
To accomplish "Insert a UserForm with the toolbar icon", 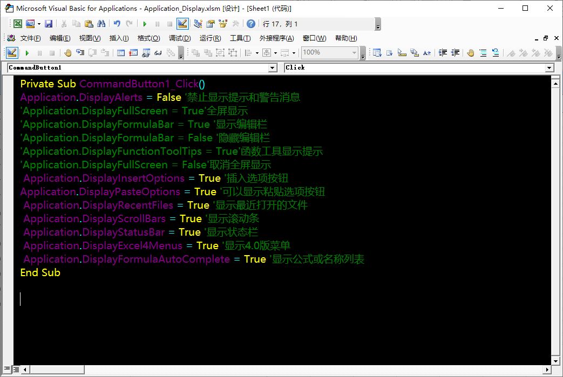I will pos(30,24).
